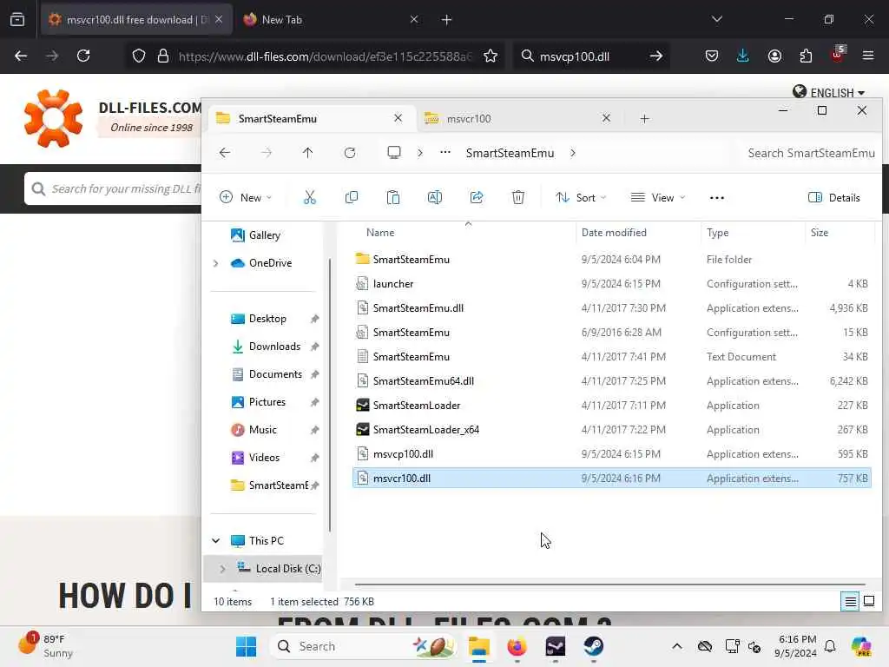Go back in File Explorer

pyautogui.click(x=225, y=153)
